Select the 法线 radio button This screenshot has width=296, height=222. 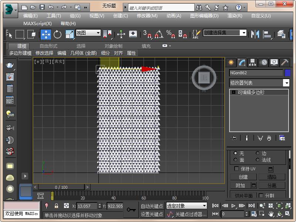pos(258,160)
